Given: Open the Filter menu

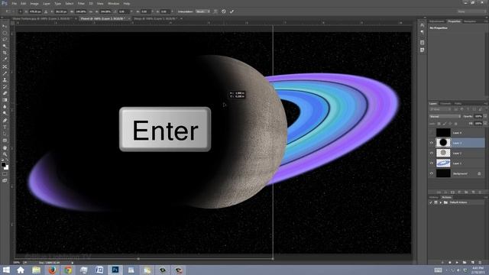Looking at the screenshot, I should click(x=81, y=3).
